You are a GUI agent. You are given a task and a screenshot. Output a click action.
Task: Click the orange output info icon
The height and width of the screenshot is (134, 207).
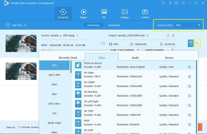tap(168, 35)
